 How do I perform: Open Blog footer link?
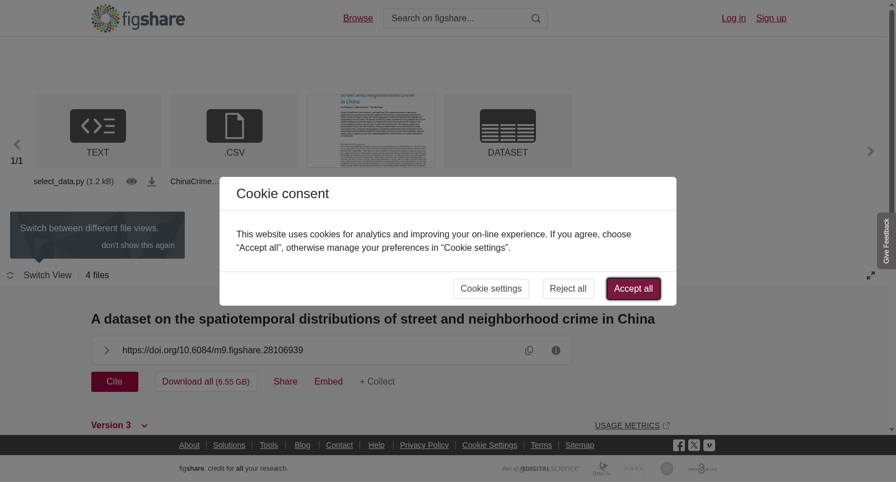tap(302, 445)
